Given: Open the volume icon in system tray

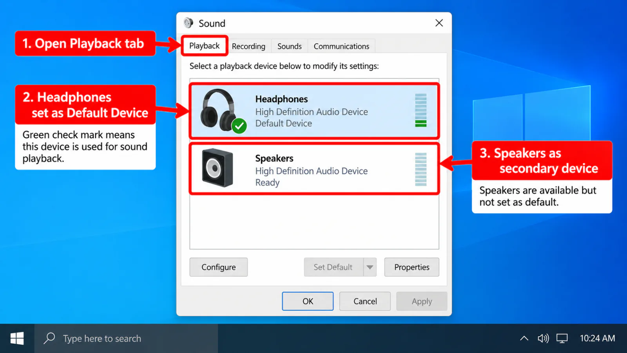Looking at the screenshot, I should coord(543,338).
